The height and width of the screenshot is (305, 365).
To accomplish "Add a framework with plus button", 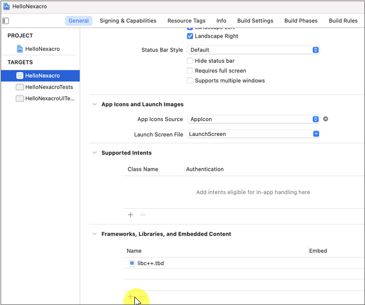I will pyautogui.click(x=130, y=297).
